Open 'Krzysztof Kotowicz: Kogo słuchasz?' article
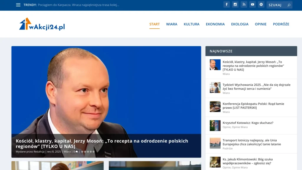The width and height of the screenshot is (302, 170). point(248,123)
